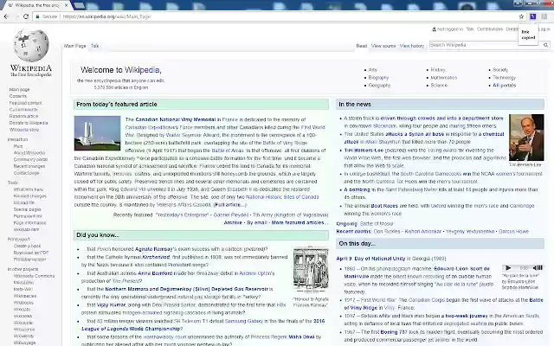This screenshot has width=554, height=346.
Task: Click Donate to Wikipedia in sidebar
Action: point(29,123)
